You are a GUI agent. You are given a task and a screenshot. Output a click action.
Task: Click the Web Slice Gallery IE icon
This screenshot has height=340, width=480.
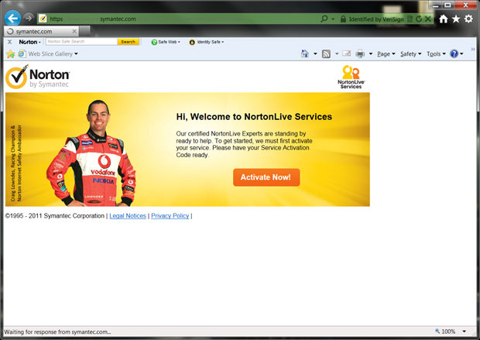tap(22, 54)
